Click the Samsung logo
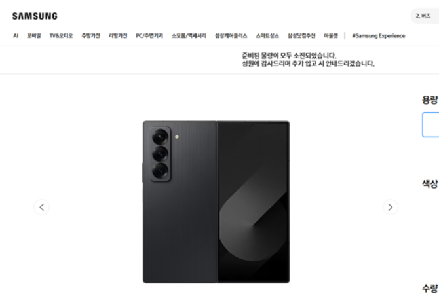The width and height of the screenshot is (439, 307). [x=35, y=16]
